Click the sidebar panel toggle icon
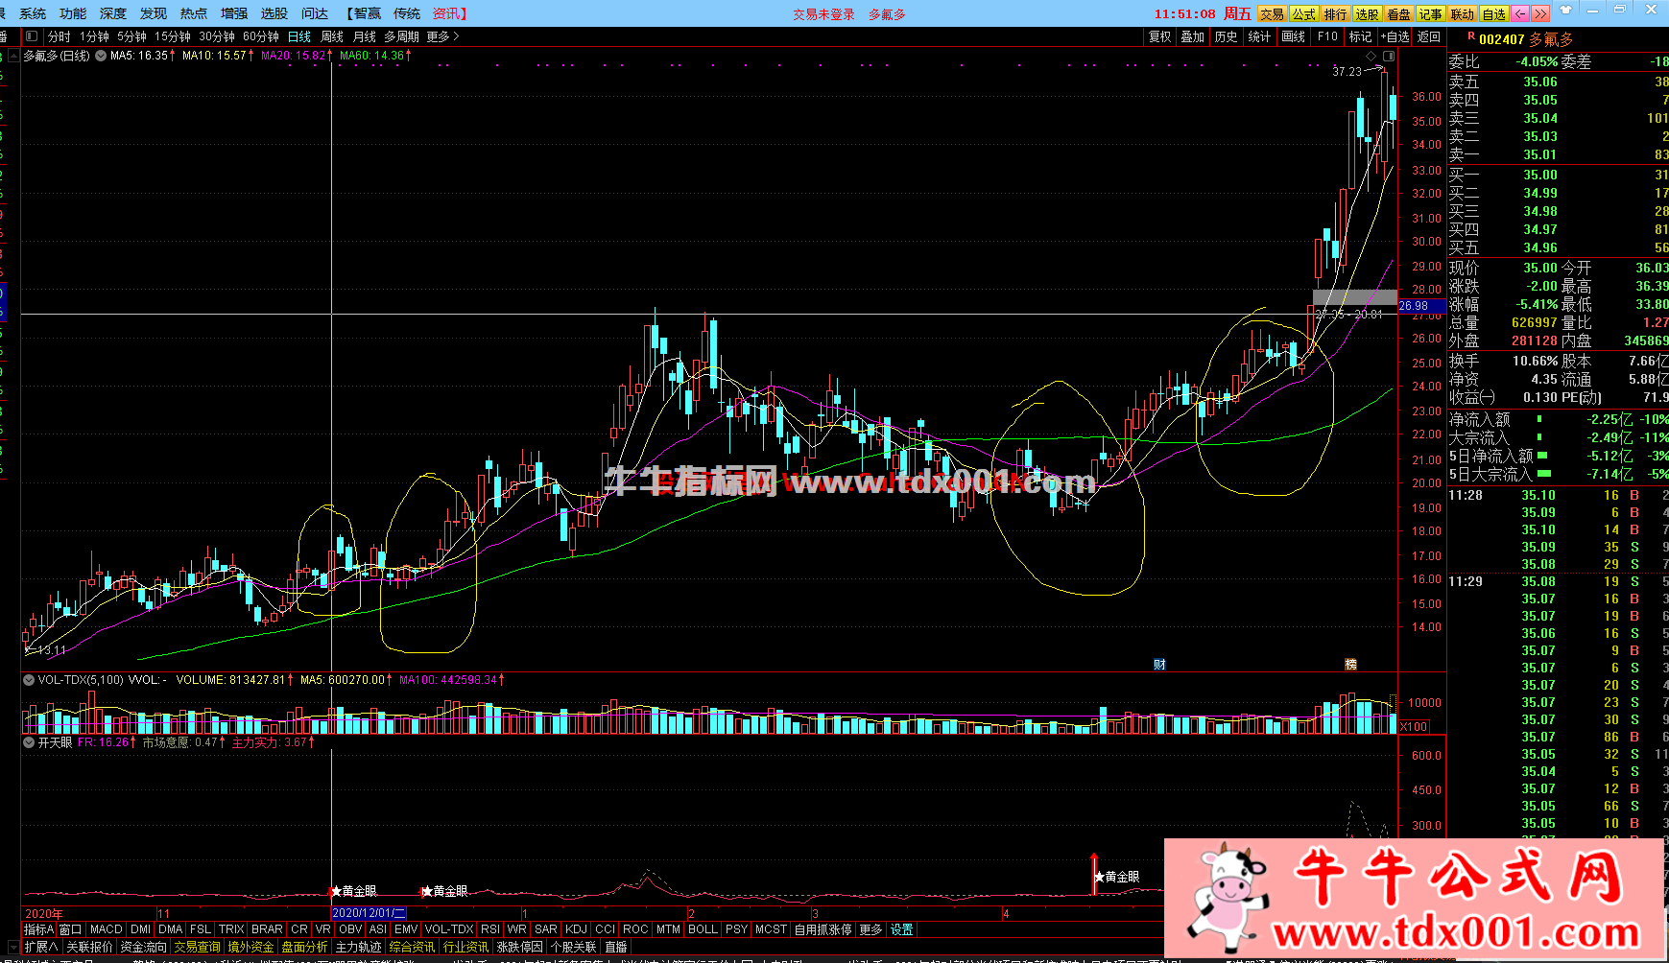The height and width of the screenshot is (963, 1669). [x=31, y=36]
